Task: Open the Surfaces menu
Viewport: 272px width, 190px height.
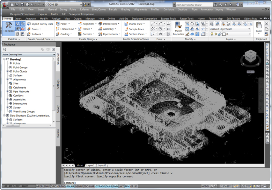Action: pyautogui.click(x=84, y=9)
